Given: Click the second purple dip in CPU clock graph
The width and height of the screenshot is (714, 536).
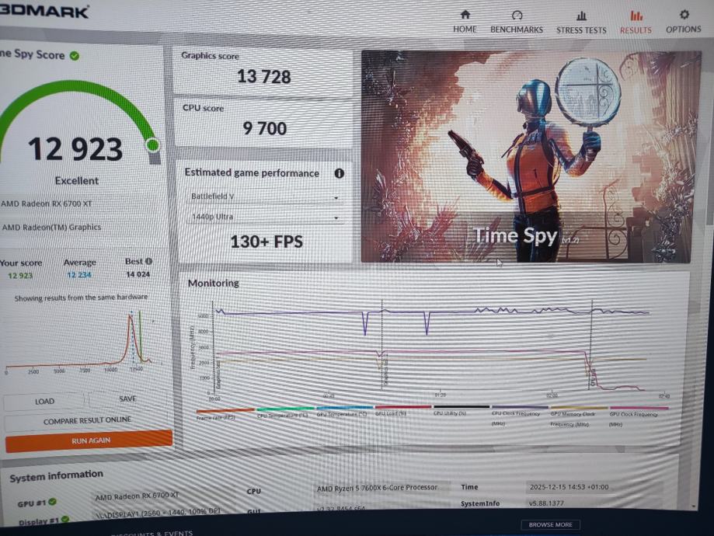Looking at the screenshot, I should tap(427, 324).
